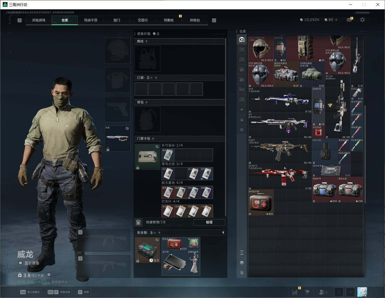Select the DICH helmet in the warehouse
385x298 pixels.
click(261, 49)
